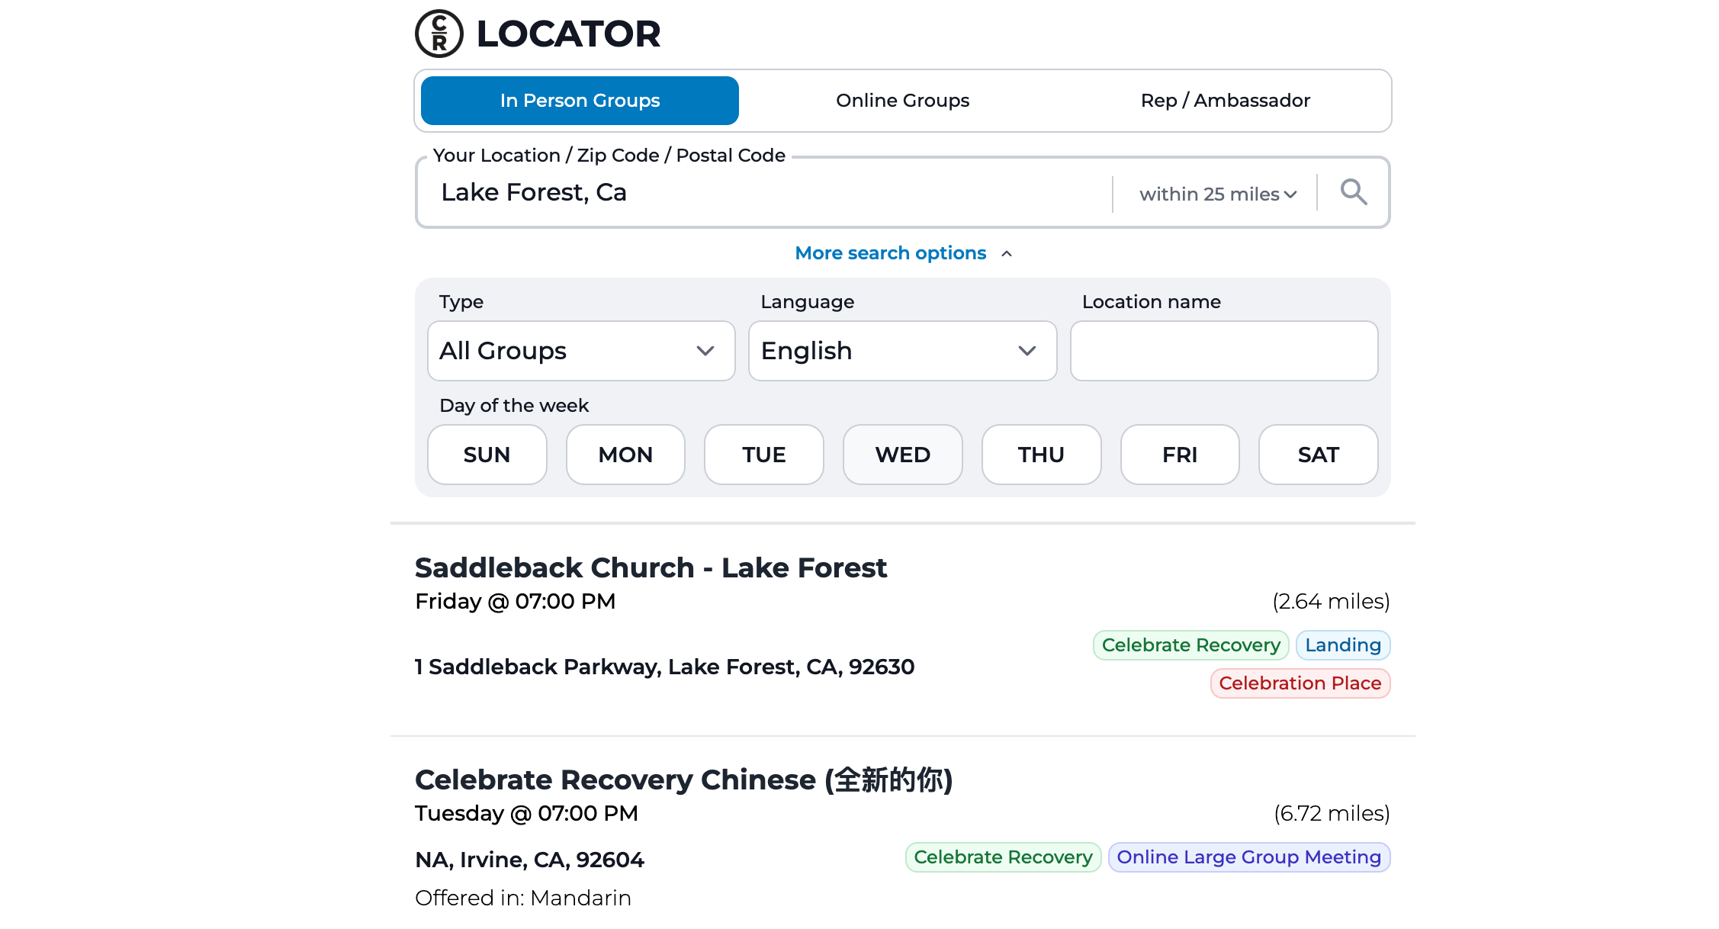Click the NA, Irvine, CA, 92604 address
Screen dimensions: 1719x929
(529, 860)
